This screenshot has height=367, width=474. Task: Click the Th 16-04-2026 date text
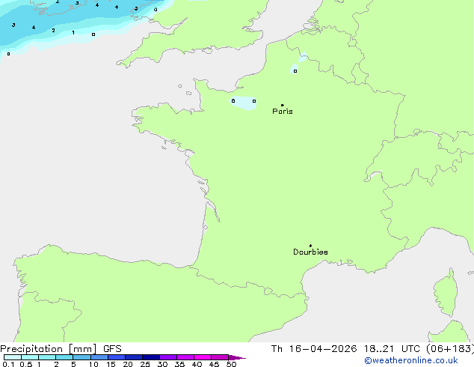coord(314,349)
